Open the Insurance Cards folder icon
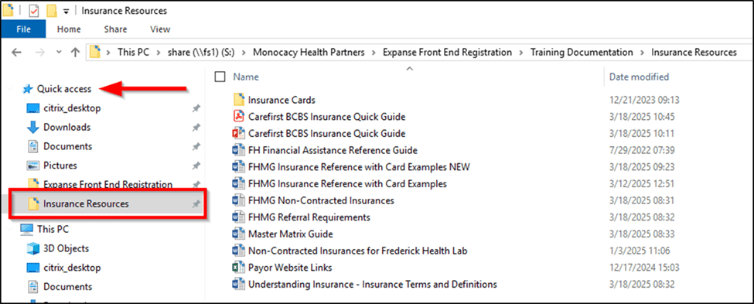The width and height of the screenshot is (754, 304). tap(240, 100)
